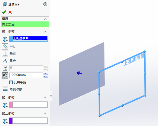Click the grey preview plane in viewport
Viewport: 158px width, 126px height.
tap(82, 74)
